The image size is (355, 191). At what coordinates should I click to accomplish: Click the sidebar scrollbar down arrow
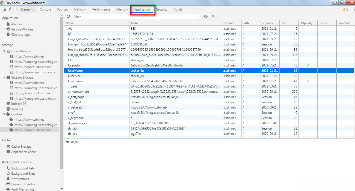(62, 189)
